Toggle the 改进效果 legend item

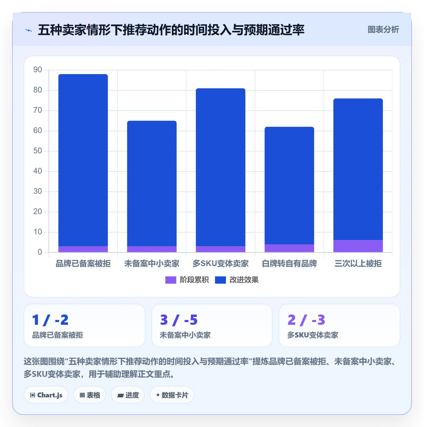click(237, 280)
